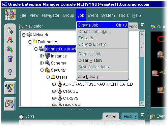Image resolution: width=168 pixels, height=126 pixels.
Task: Collapse the Databases tree node
Action: click(x=30, y=42)
